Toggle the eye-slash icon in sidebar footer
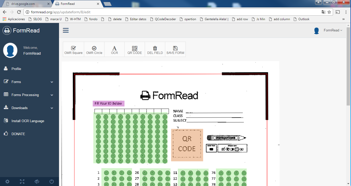The image size is (351, 186). [x=37, y=182]
